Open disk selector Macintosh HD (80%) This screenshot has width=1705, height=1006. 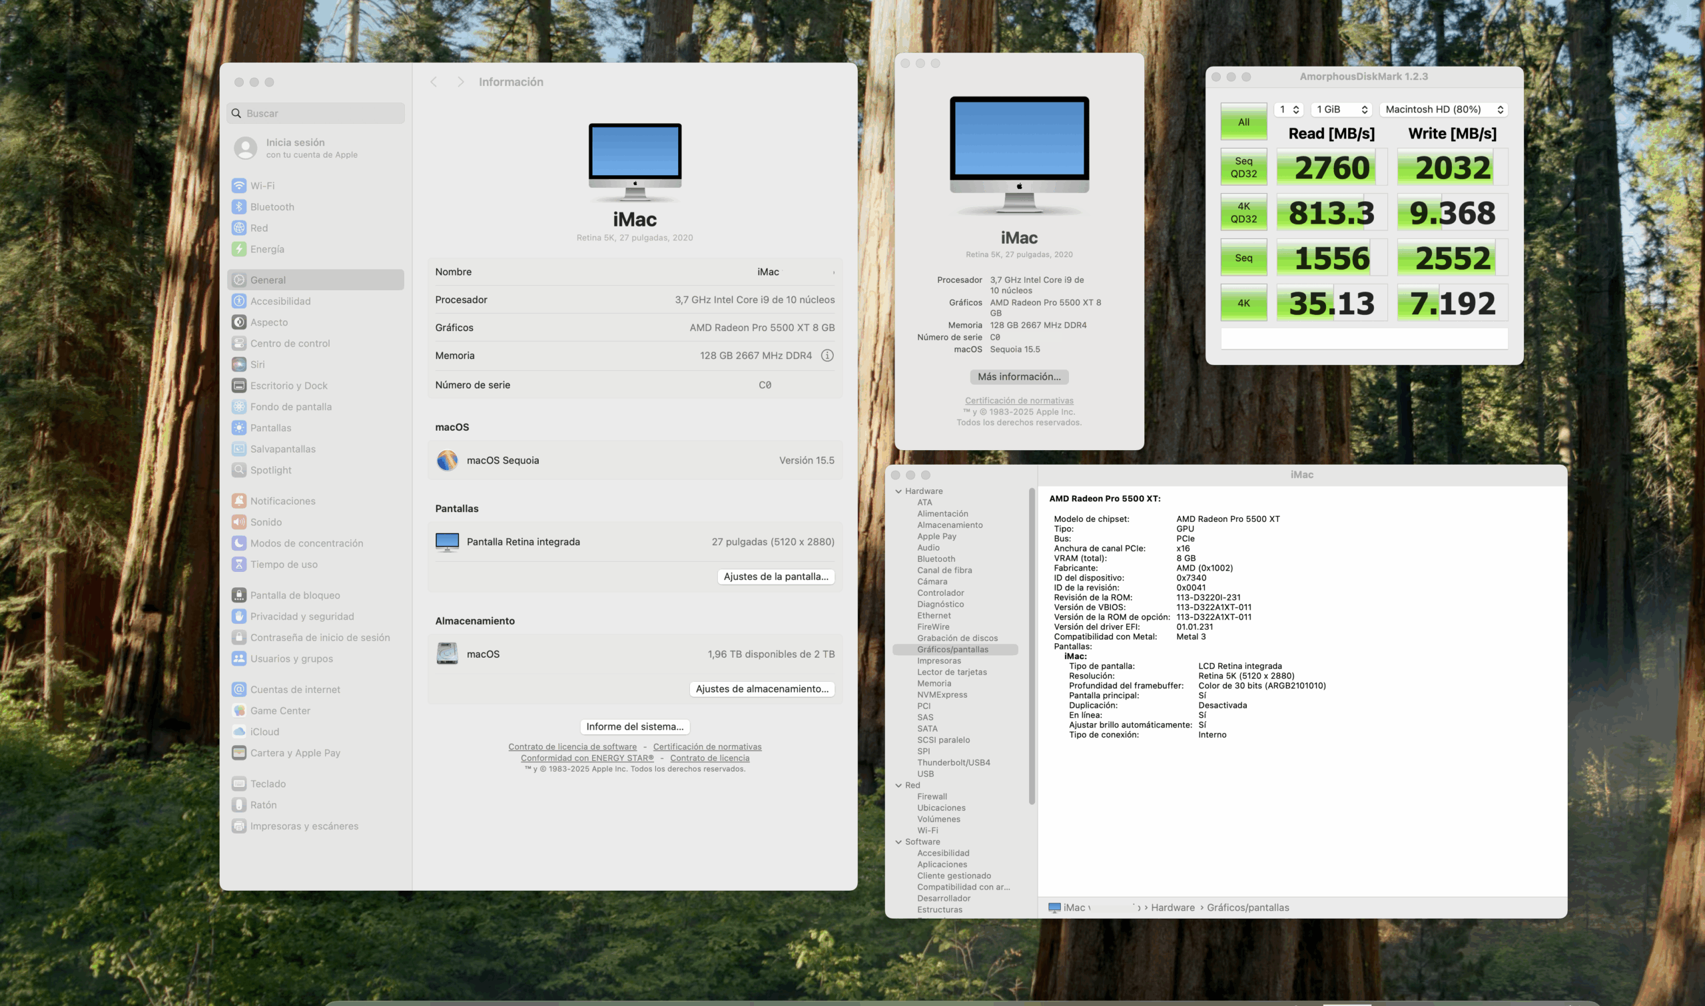click(1443, 109)
